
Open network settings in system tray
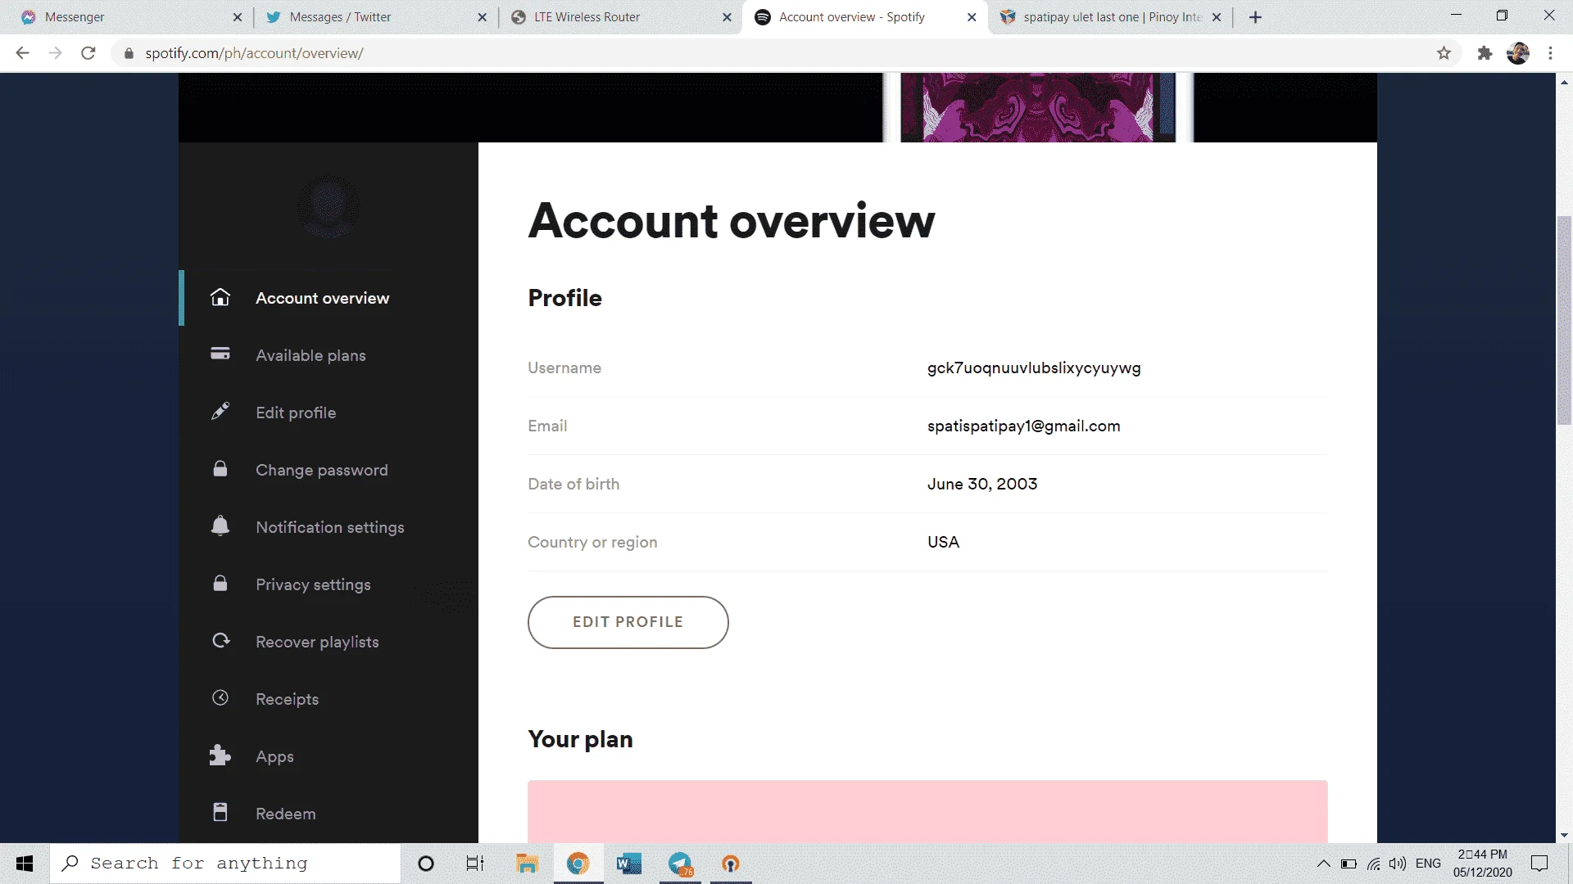1374,864
